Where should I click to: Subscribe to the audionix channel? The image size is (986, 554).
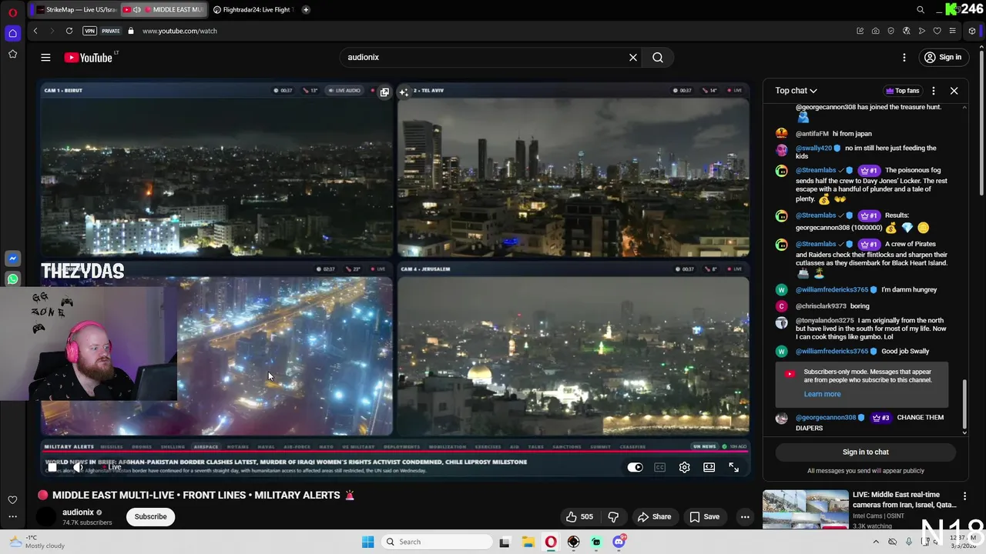[150, 516]
